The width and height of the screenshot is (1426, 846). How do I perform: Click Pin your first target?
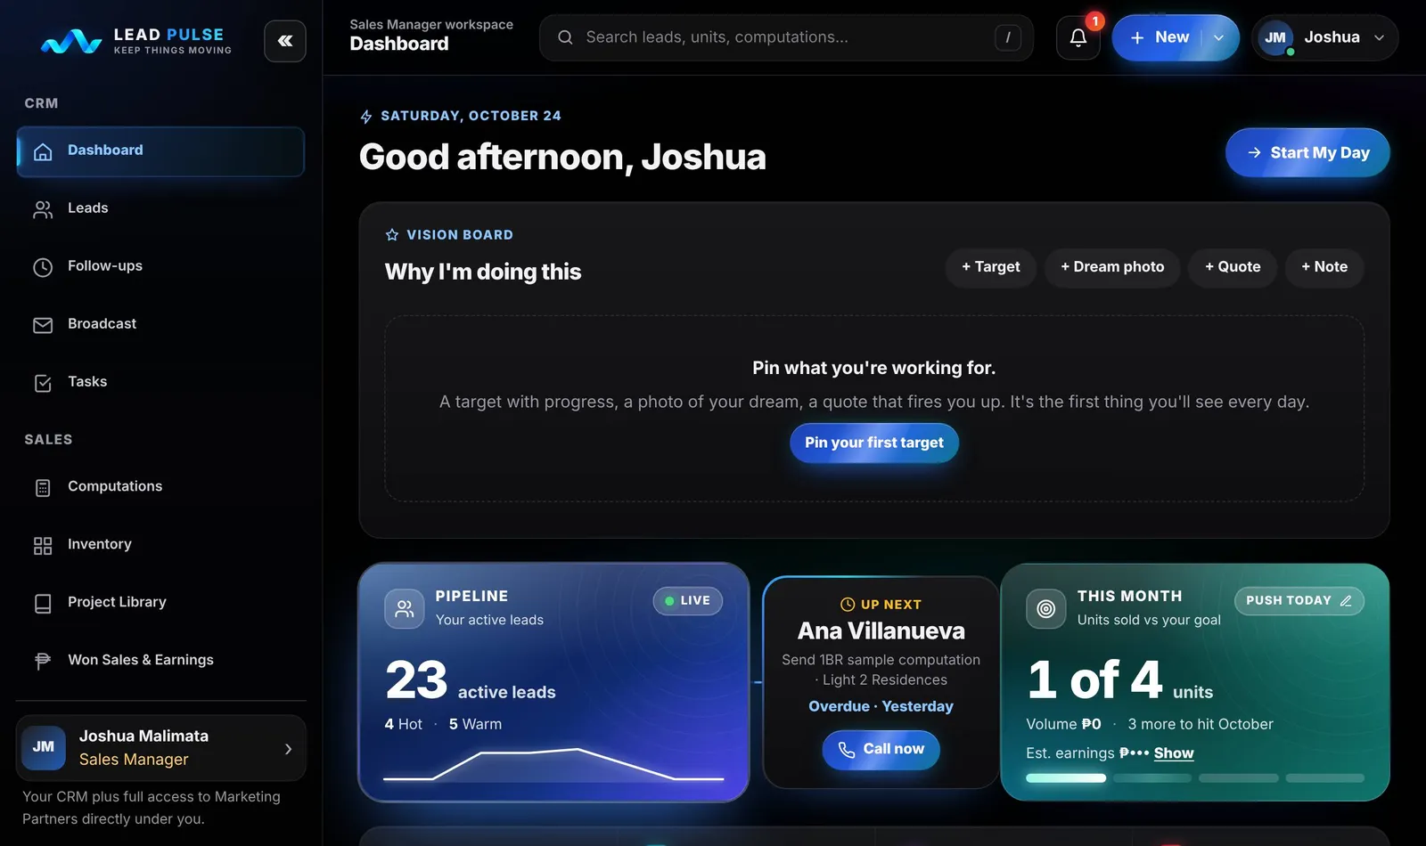click(x=874, y=443)
